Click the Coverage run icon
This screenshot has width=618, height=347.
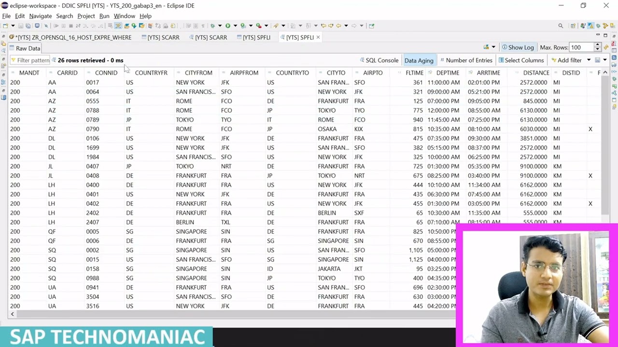243,26
